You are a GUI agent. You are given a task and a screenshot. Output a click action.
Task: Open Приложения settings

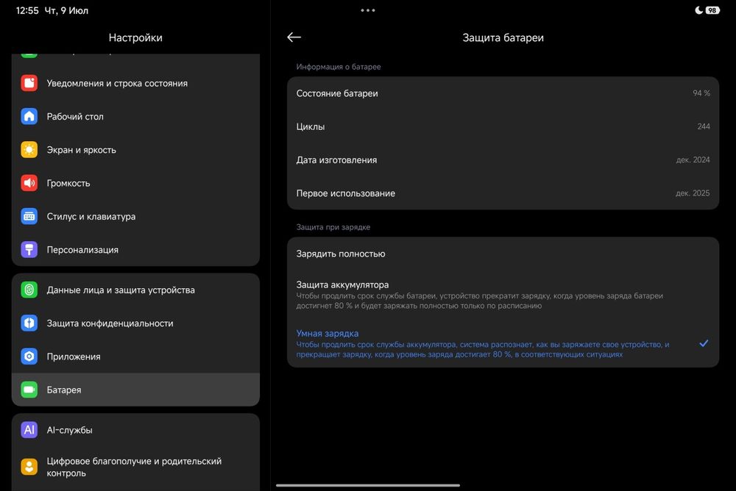click(135, 356)
